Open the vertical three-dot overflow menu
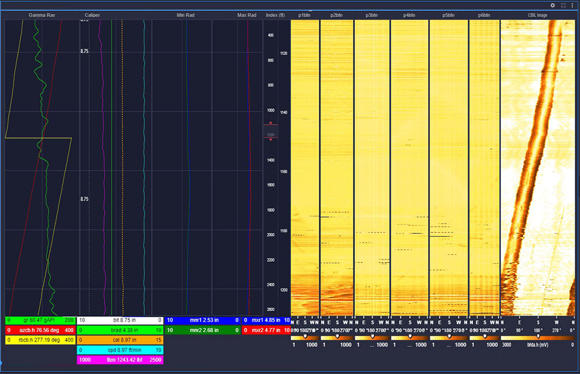This screenshot has width=580, height=374. point(572,5)
